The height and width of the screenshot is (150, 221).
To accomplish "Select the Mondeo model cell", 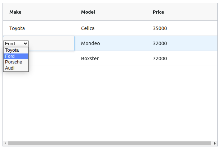I will tap(110, 43).
